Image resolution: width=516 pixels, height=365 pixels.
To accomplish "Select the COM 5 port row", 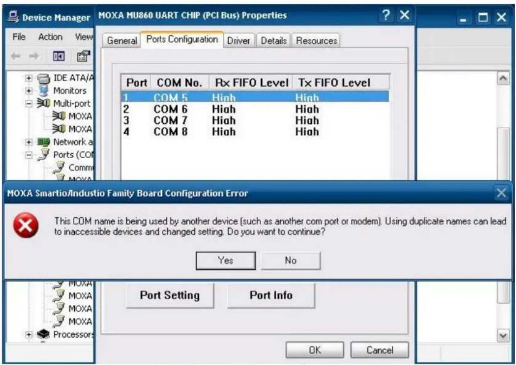I will click(x=255, y=97).
